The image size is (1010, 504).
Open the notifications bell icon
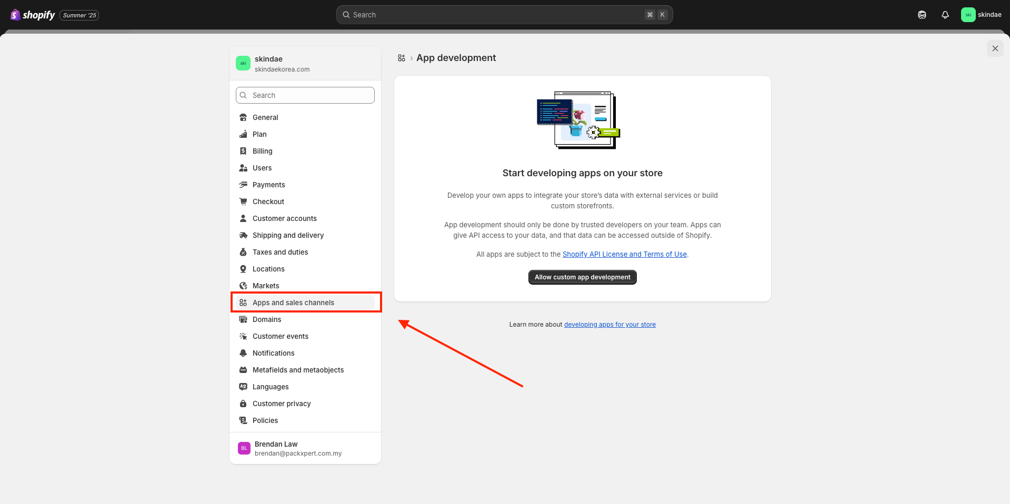[x=945, y=15]
